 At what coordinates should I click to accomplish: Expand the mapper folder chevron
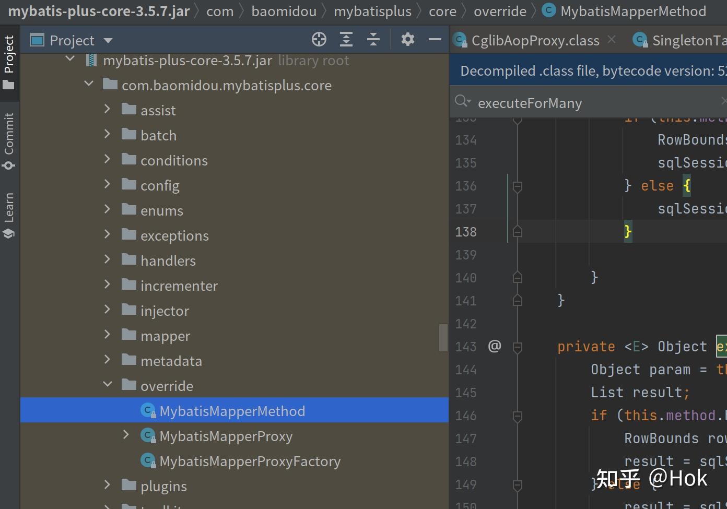pyautogui.click(x=108, y=335)
